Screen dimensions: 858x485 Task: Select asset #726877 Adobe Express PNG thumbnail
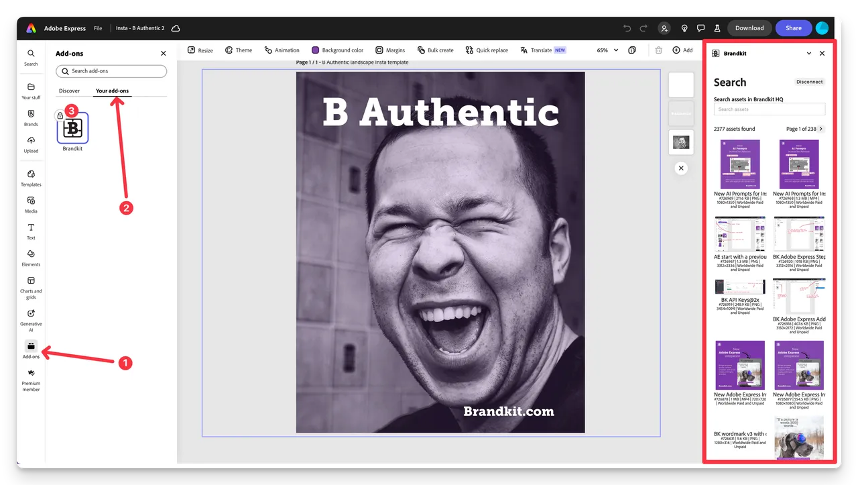point(799,366)
